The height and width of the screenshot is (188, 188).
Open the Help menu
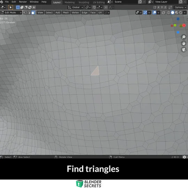point(44,2)
